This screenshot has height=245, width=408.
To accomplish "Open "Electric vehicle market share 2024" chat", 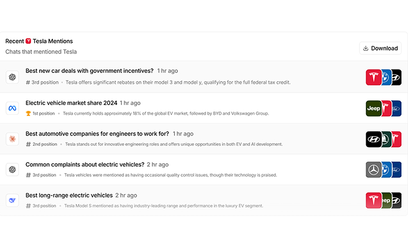I will (71, 103).
